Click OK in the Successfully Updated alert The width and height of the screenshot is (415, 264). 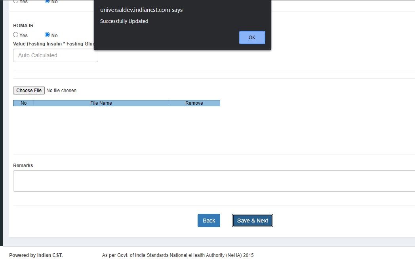pyautogui.click(x=252, y=38)
